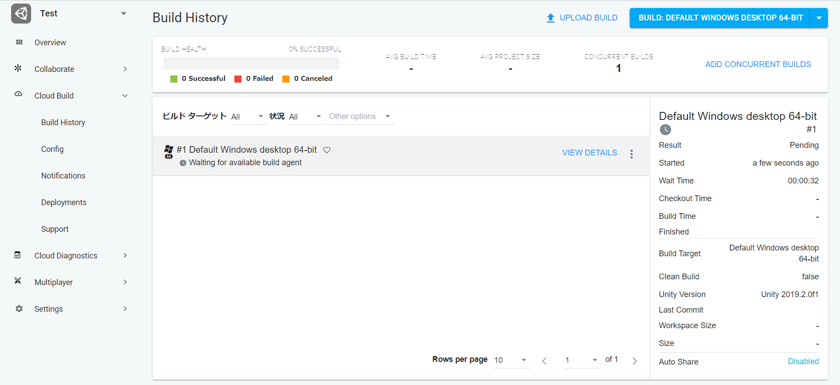Select Build History in the sidebar
Image resolution: width=840 pixels, height=385 pixels.
(63, 123)
